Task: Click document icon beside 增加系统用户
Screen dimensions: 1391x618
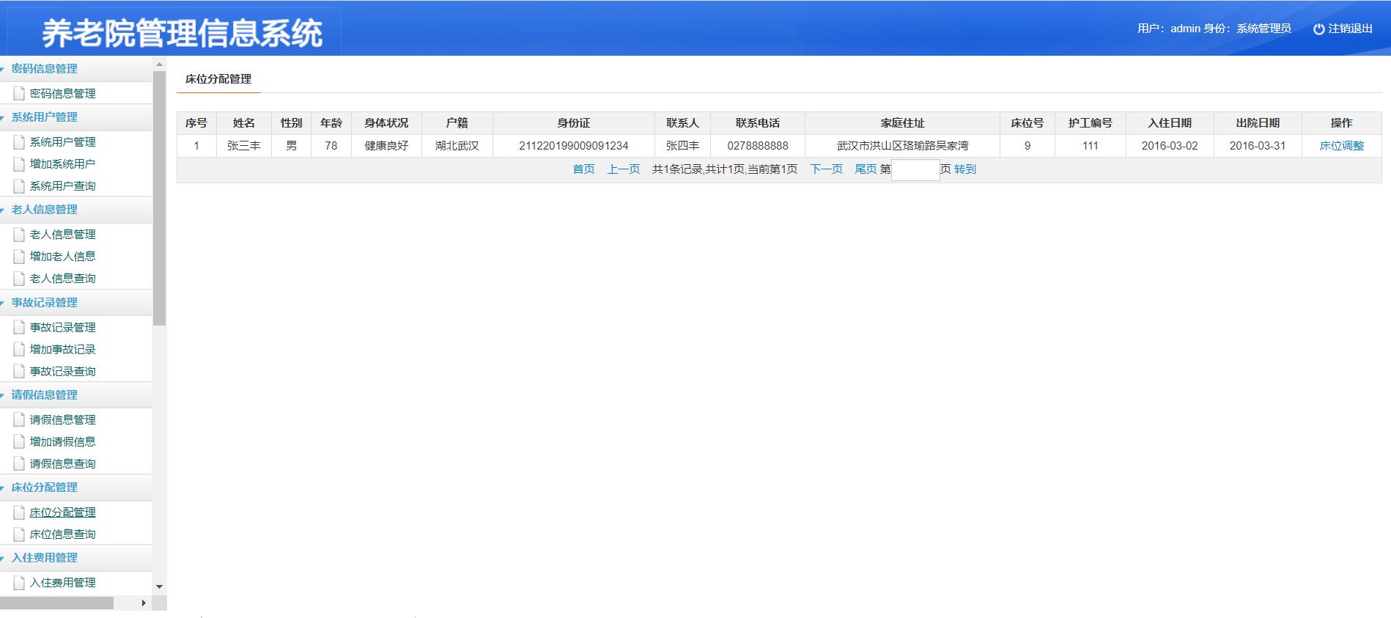Action: 19,163
